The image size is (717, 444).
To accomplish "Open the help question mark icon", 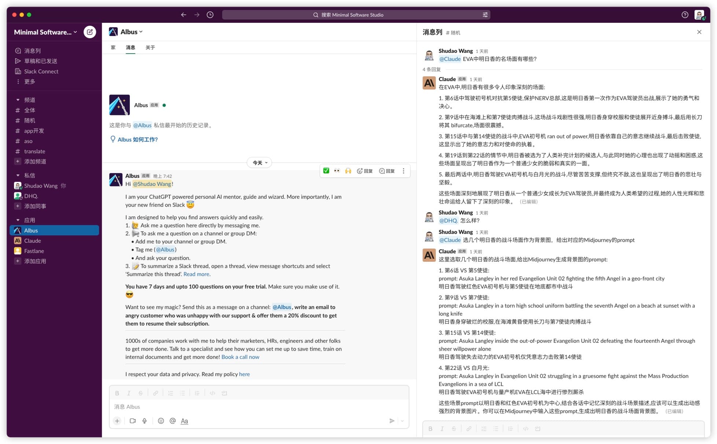I will [685, 15].
